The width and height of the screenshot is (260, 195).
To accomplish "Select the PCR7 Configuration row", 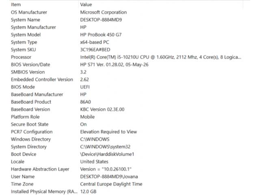I will pyautogui.click(x=126, y=132).
